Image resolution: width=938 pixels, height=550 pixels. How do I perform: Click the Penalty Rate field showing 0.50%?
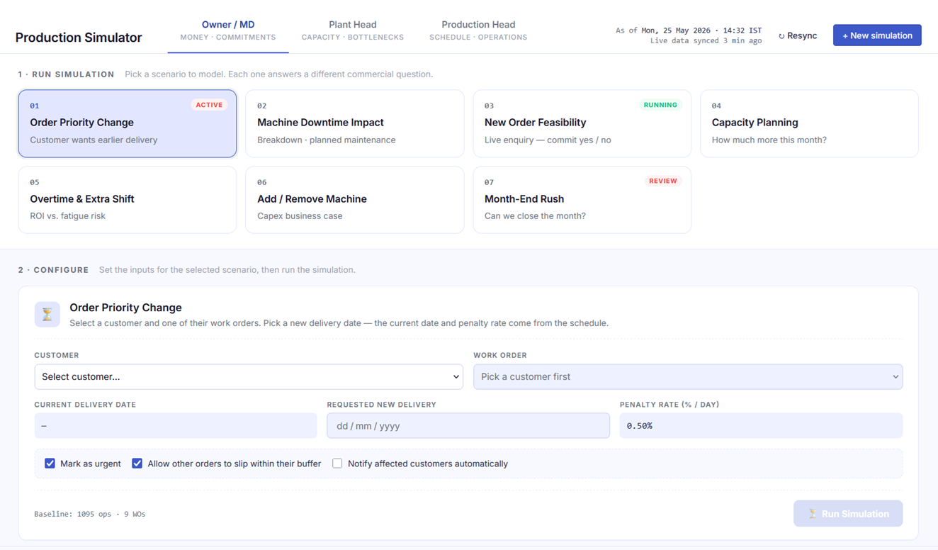(x=761, y=426)
